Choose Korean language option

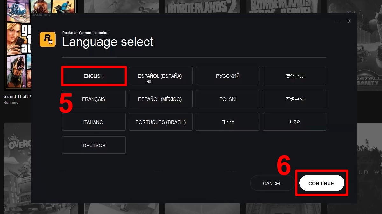coord(294,122)
